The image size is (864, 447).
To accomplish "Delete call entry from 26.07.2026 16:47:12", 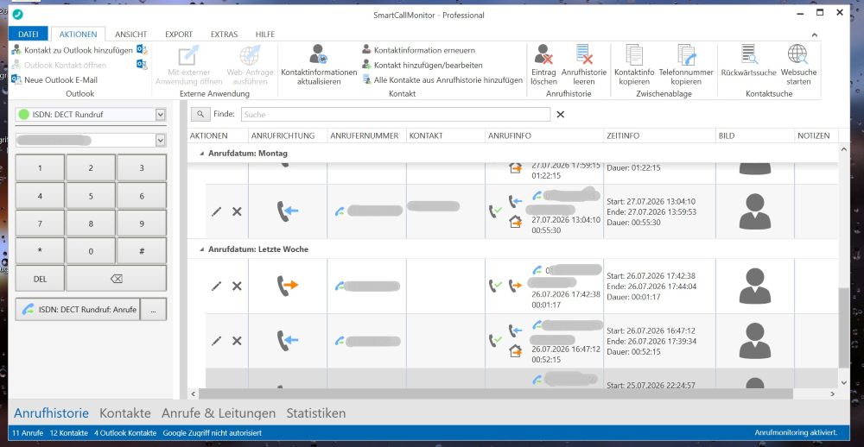I will click(237, 341).
